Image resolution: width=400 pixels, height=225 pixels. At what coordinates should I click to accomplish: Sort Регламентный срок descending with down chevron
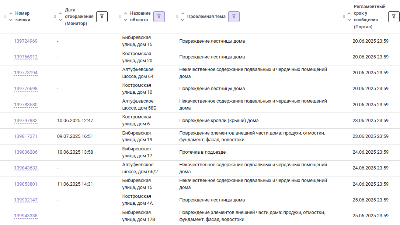click(x=349, y=20)
